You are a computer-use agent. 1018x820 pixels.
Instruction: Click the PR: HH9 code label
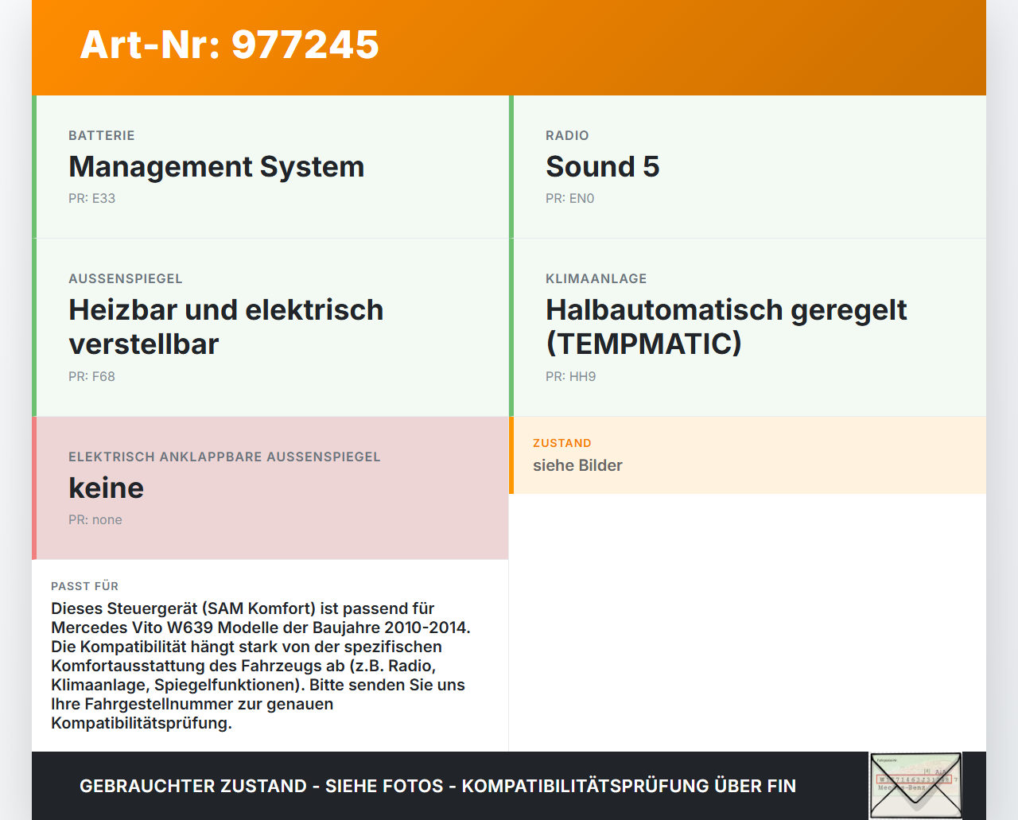click(x=571, y=376)
